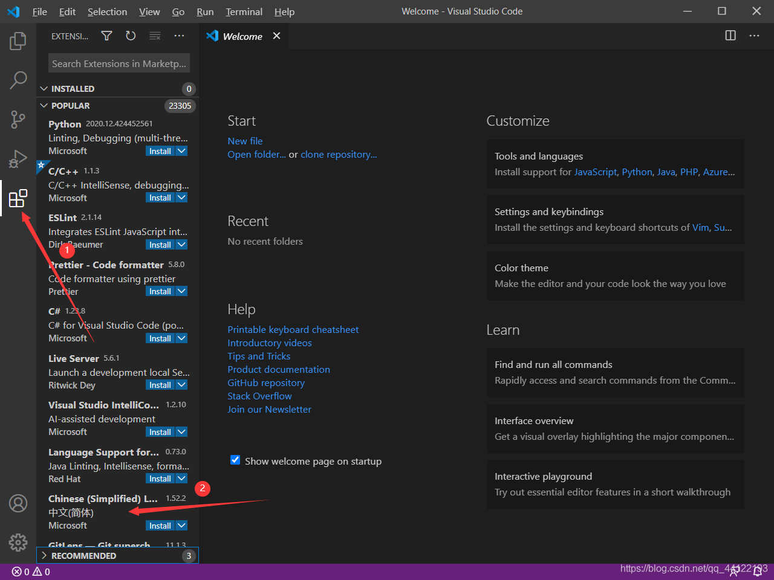
Task: Open the Help menu
Action: 284,11
